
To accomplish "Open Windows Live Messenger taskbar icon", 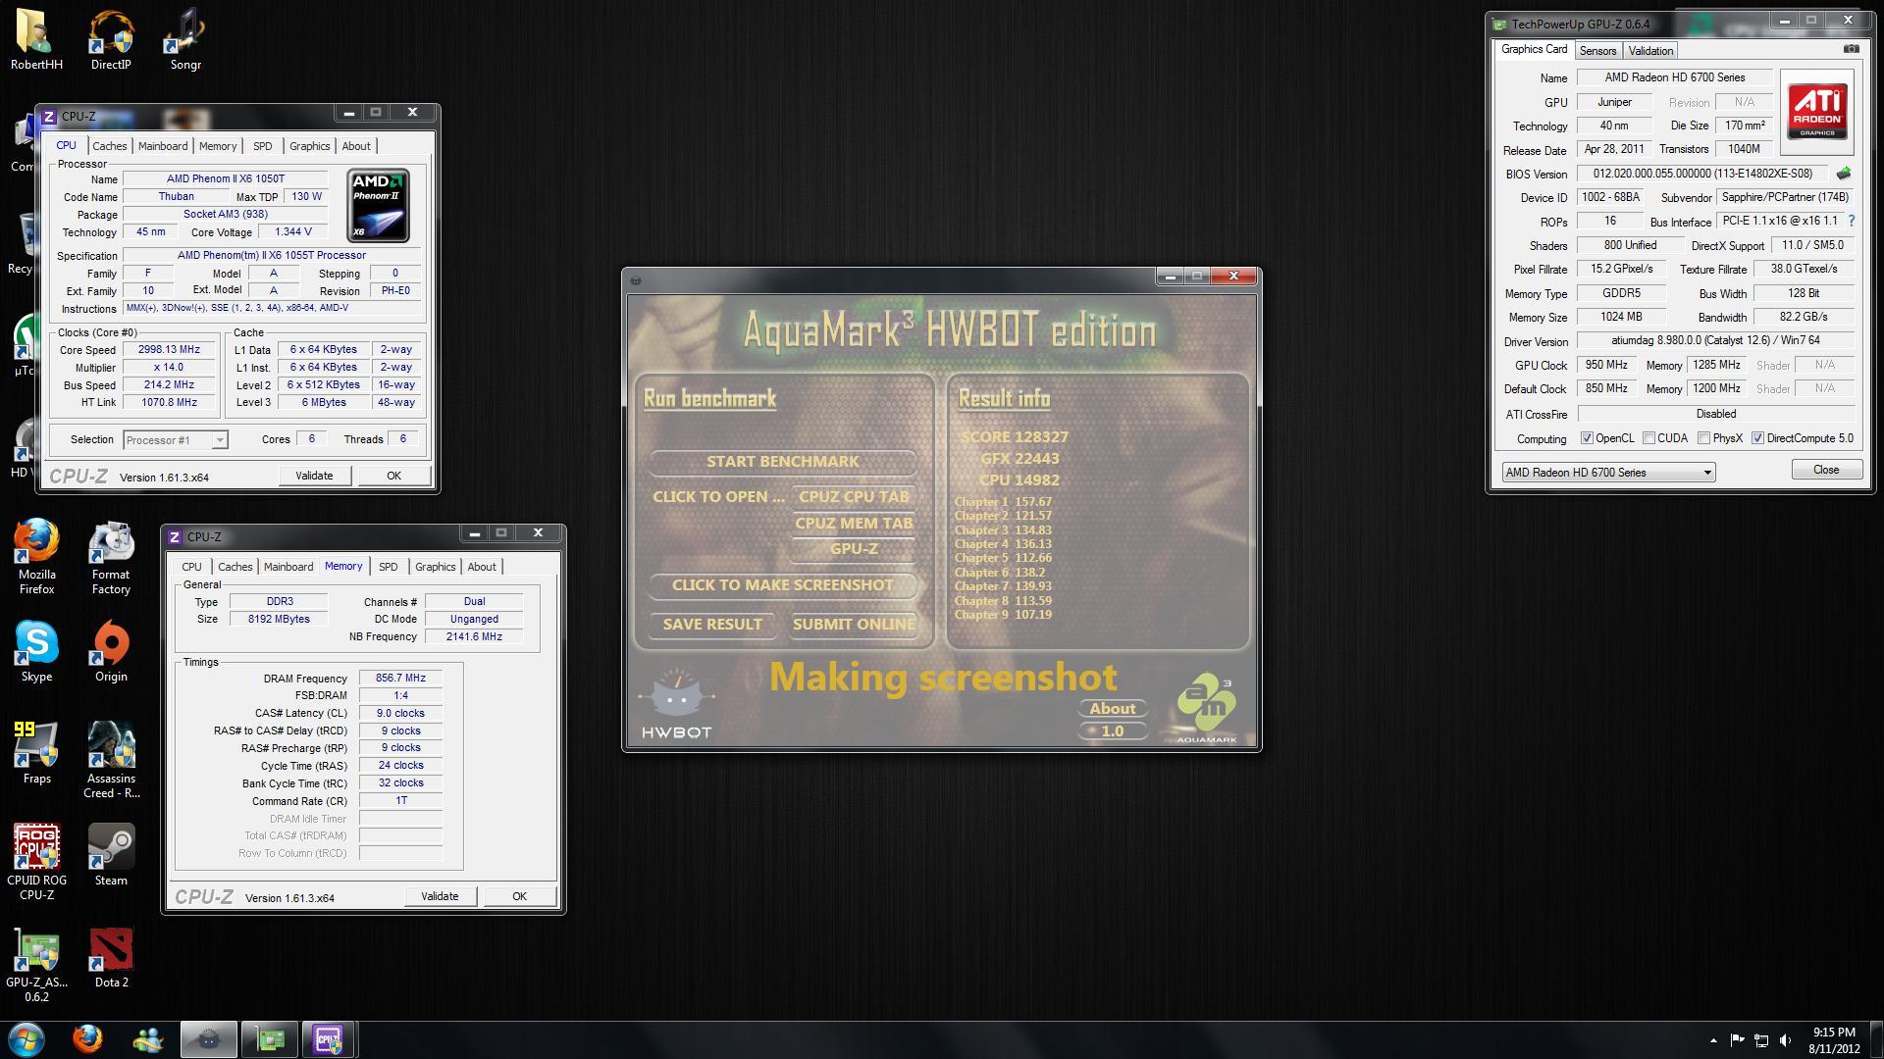I will [x=149, y=1039].
